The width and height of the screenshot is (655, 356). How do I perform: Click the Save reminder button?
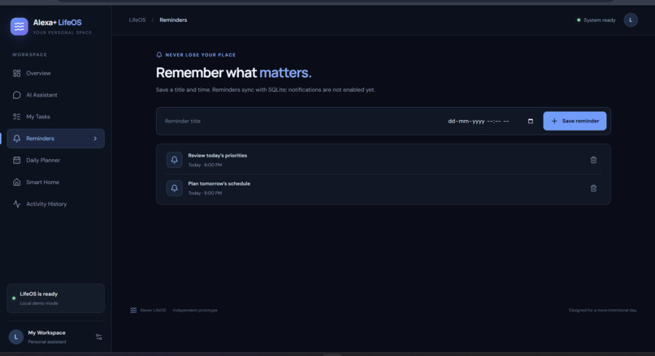[x=575, y=121]
